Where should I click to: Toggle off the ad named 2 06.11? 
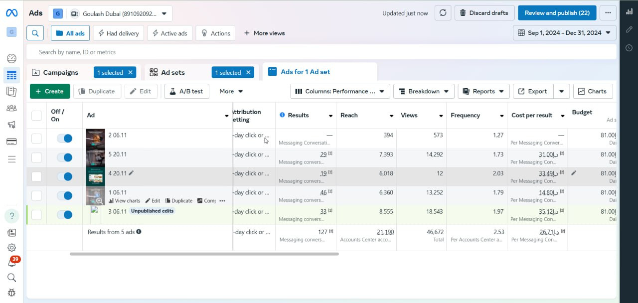click(x=64, y=139)
